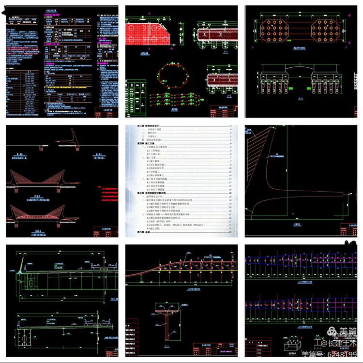Open the blue design notes sheet thumbnail
Screen dimensions: 363x363
coord(61,61)
